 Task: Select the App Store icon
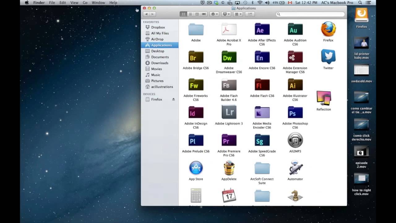click(196, 168)
